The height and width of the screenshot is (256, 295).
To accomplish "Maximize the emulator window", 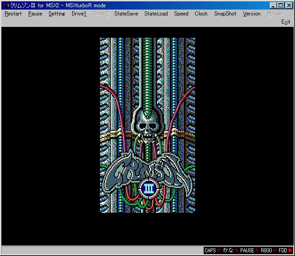I will pos(280,5).
